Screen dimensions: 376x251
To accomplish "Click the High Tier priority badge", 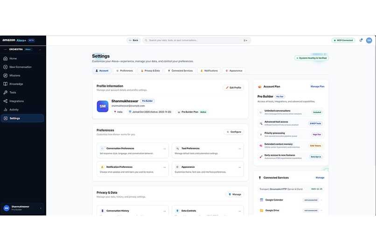I will (317, 135).
